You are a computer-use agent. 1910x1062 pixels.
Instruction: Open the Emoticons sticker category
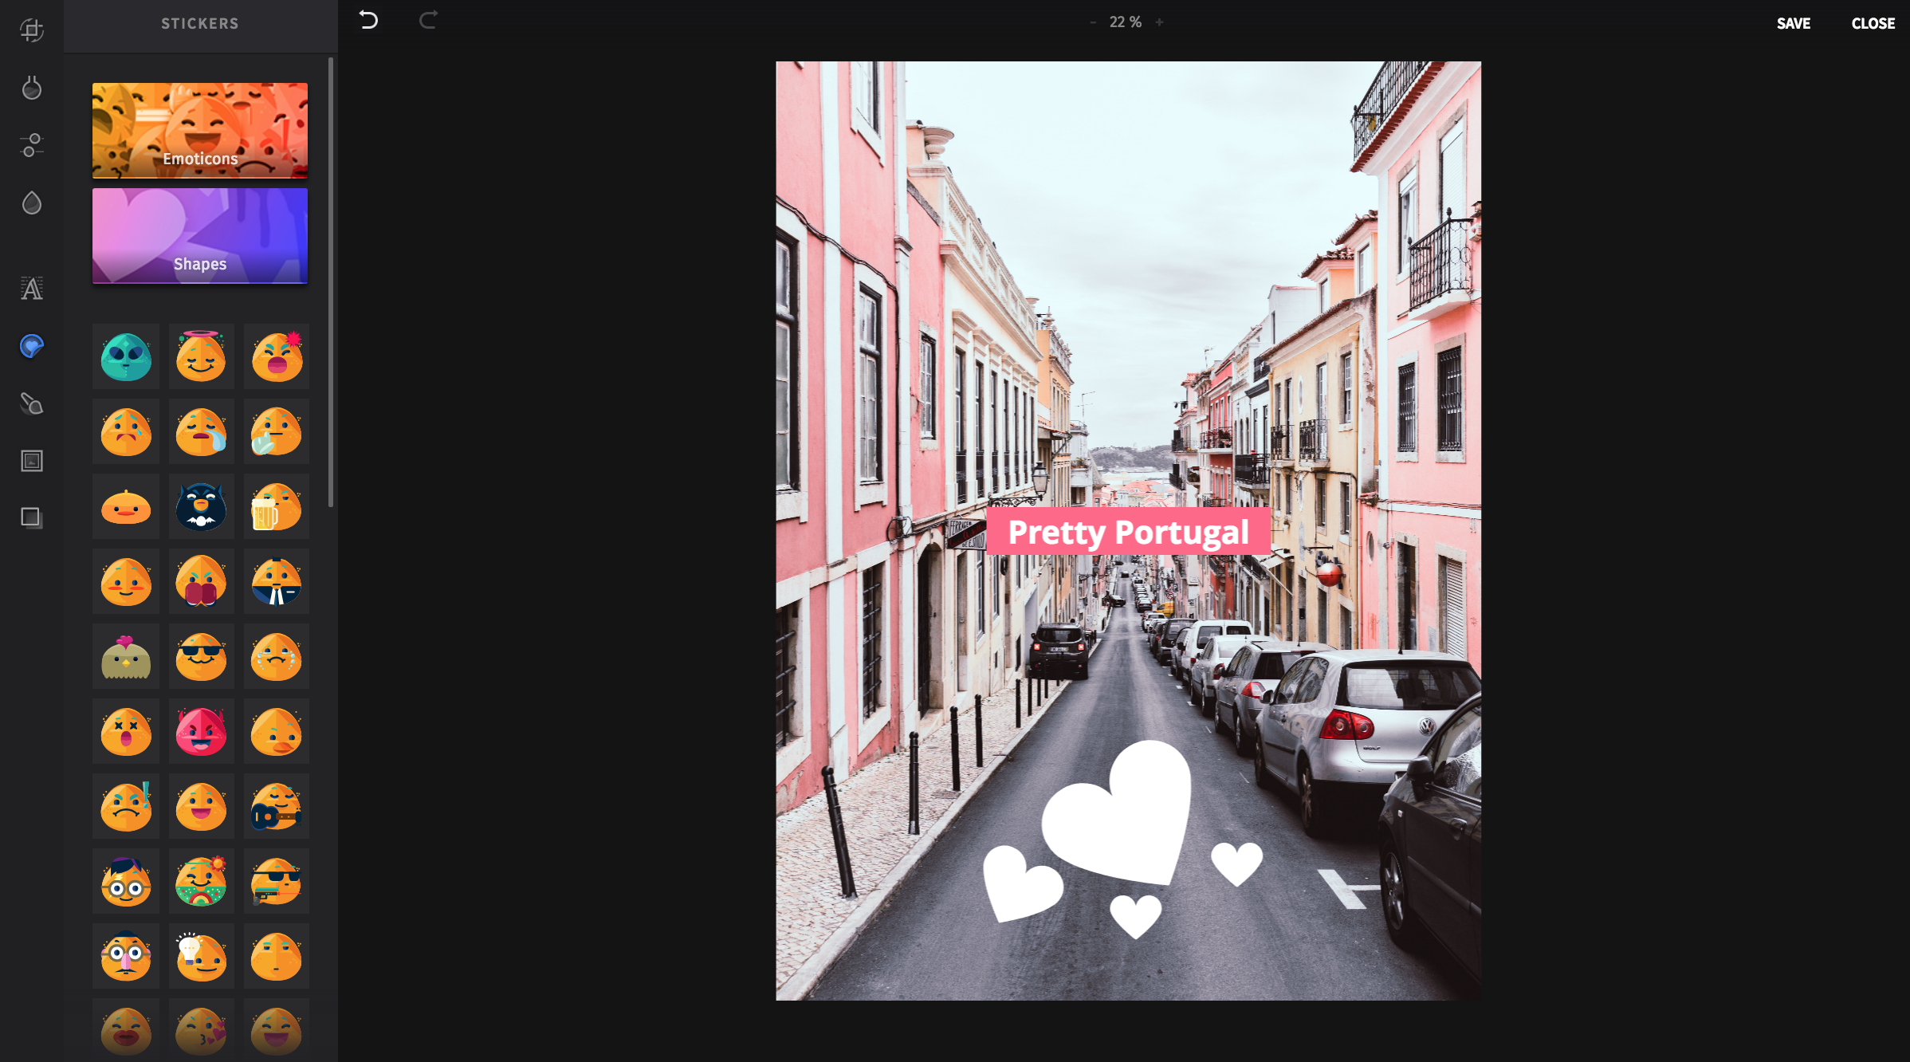tap(200, 130)
